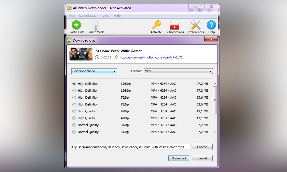Click the quality list scrollbar down arrow
This screenshot has height=172, width=287.
(x=215, y=132)
